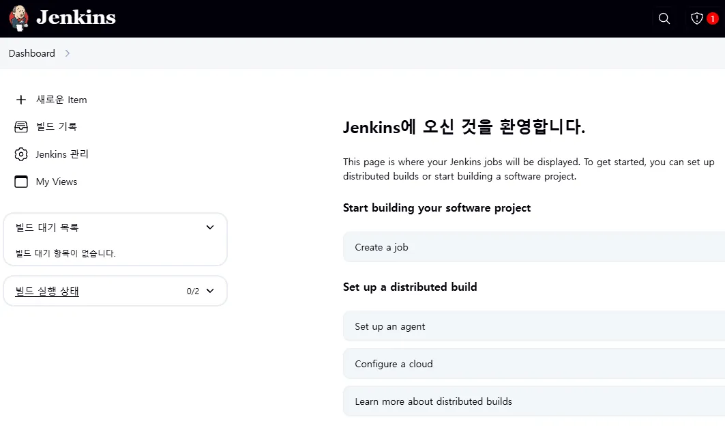725x428 pixels.
Task: Expand the Dashboard breadcrumb chevron
Action: (68, 53)
